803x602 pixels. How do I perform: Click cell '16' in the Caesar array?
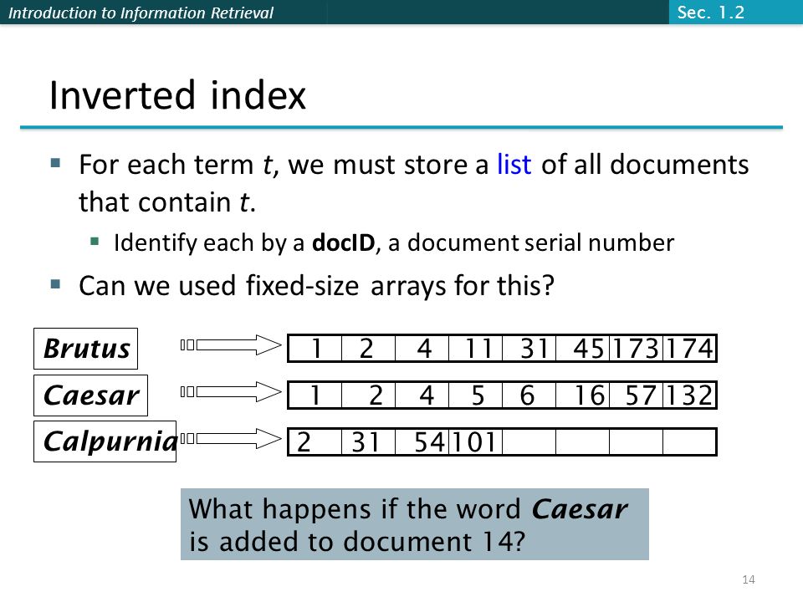(x=583, y=395)
